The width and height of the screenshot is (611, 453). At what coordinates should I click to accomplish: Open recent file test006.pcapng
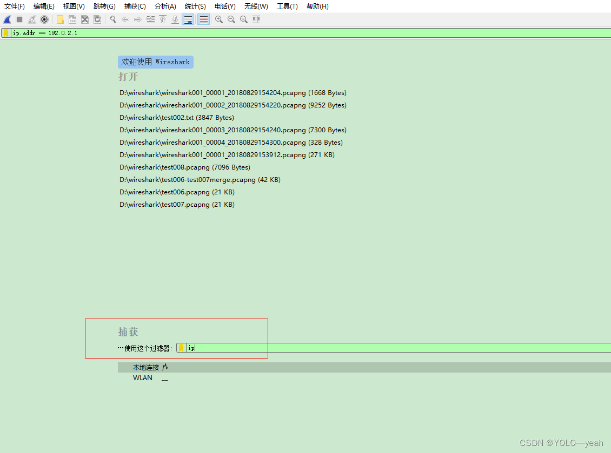(177, 192)
